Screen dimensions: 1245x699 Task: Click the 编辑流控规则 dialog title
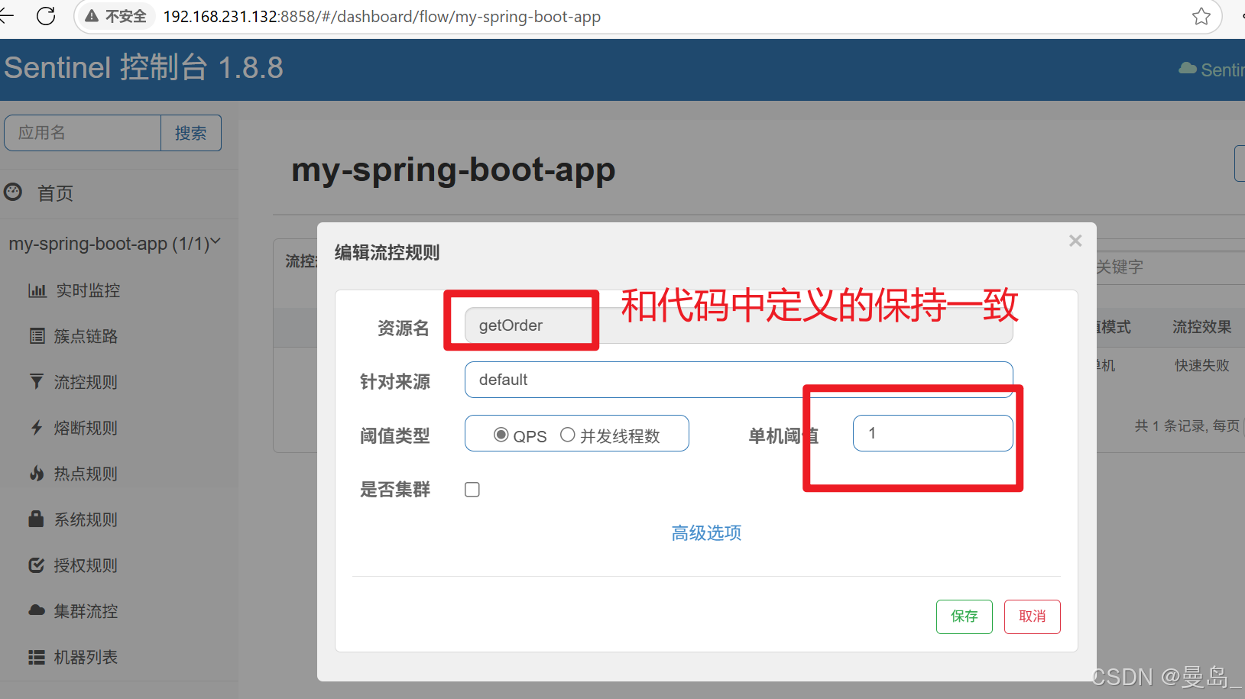387,253
